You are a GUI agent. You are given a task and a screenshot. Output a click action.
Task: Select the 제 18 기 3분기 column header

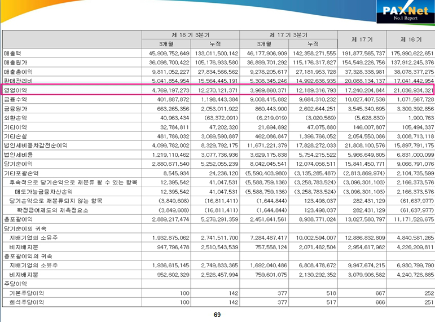(x=191, y=34)
